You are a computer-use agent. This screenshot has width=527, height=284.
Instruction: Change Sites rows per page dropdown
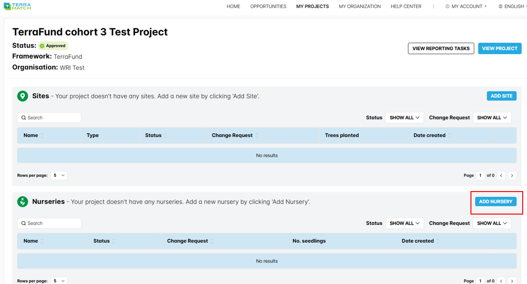tap(59, 175)
